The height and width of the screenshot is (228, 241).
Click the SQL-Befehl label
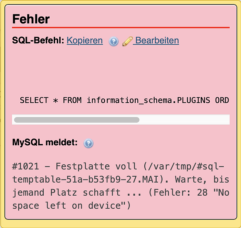pos(38,41)
